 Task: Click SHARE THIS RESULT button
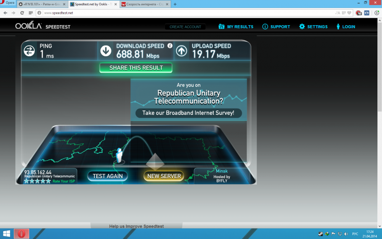point(136,68)
